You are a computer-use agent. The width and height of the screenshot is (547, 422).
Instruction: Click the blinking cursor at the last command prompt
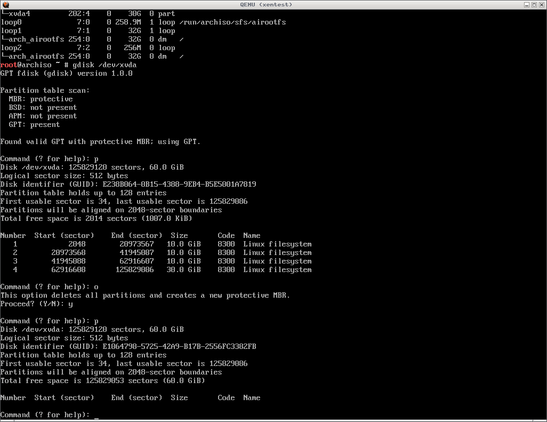point(96,415)
